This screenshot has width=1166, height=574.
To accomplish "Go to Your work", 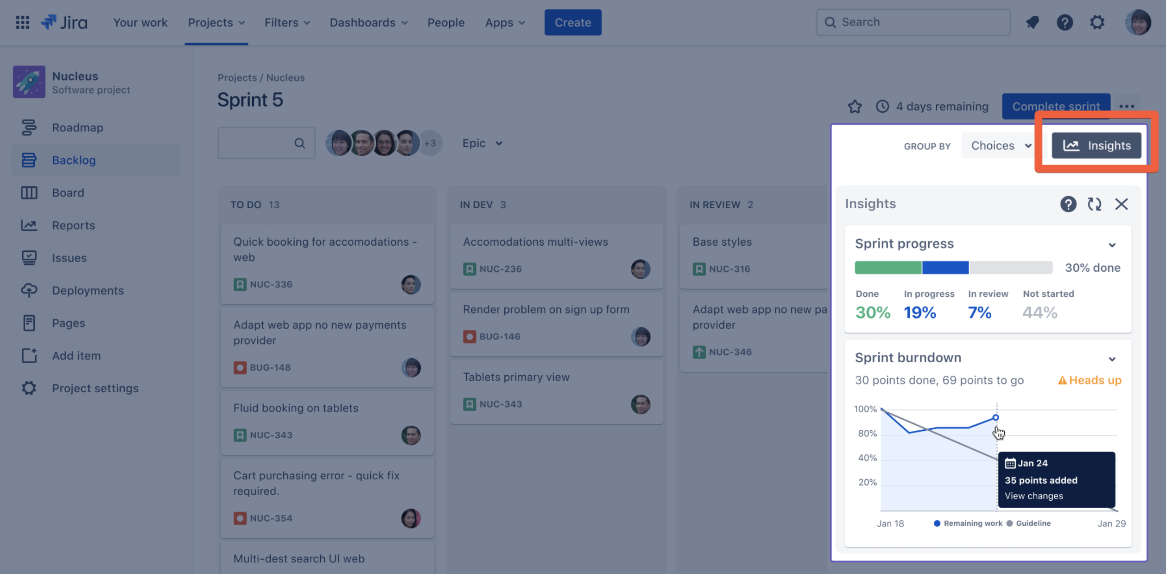I will tap(140, 22).
